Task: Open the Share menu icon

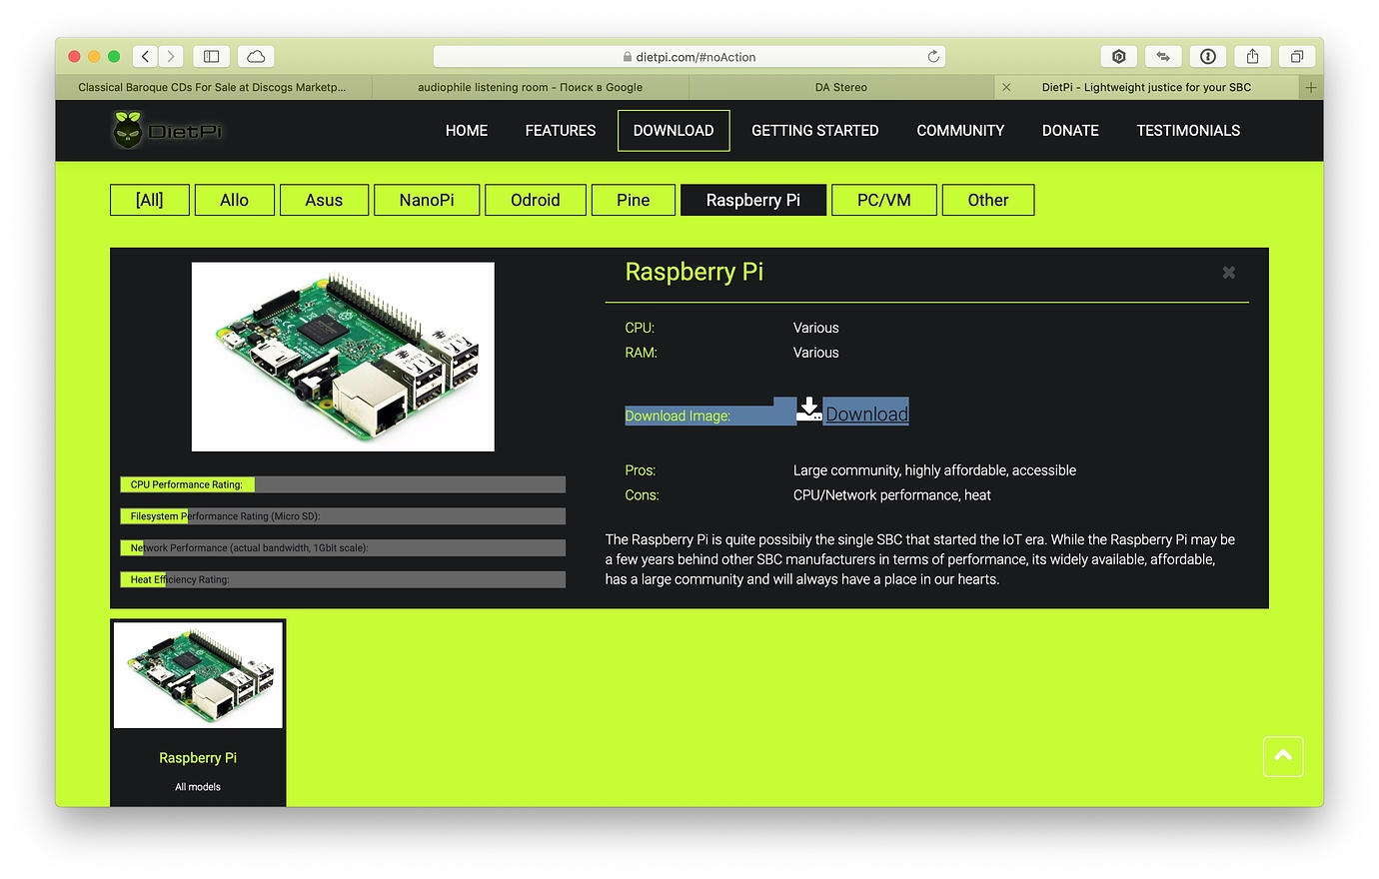Action: (1252, 57)
